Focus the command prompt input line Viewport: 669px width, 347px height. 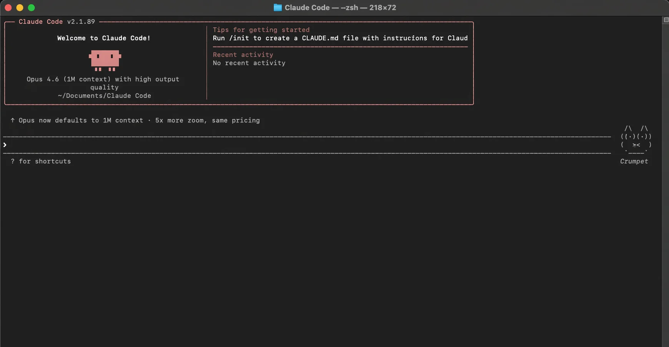coord(308,145)
